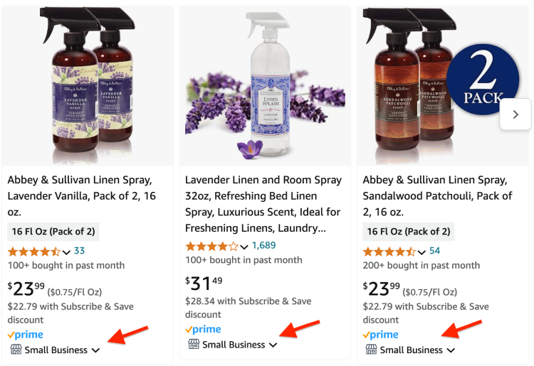
Task: Click the Small Business storefront icon on Sandalwood Patchouli listing
Action: click(370, 350)
